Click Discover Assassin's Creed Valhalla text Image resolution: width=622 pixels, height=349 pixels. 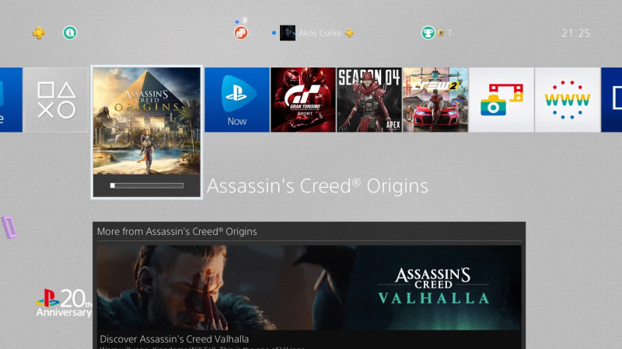click(174, 339)
